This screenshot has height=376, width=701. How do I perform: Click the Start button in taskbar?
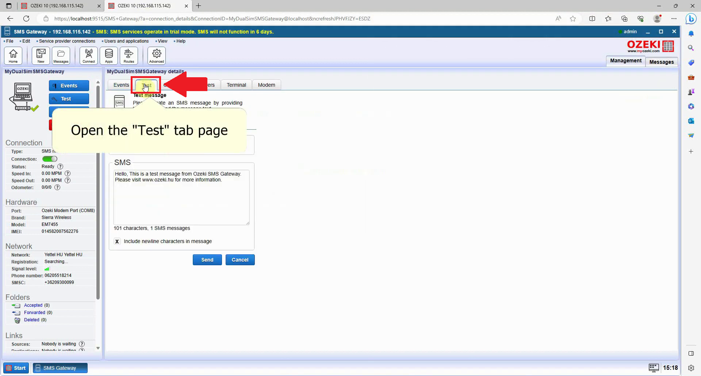click(x=16, y=368)
